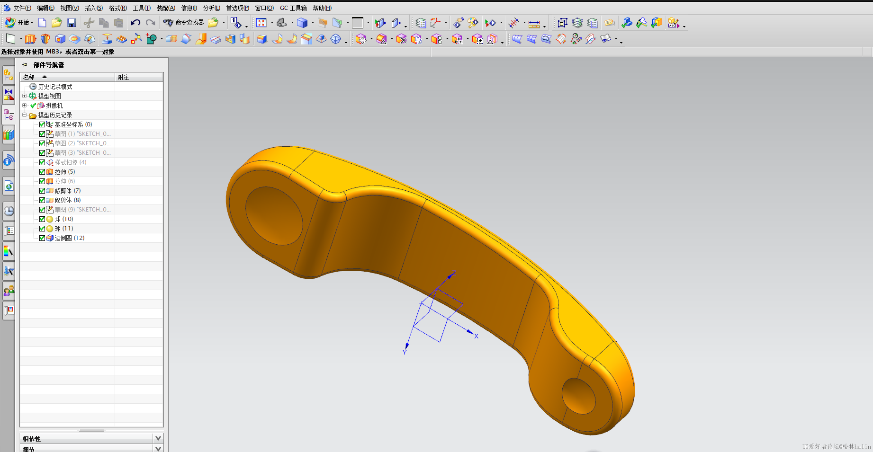Screen dimensions: 873x452
Task: Click the Cut scissors icon
Action: [x=89, y=23]
